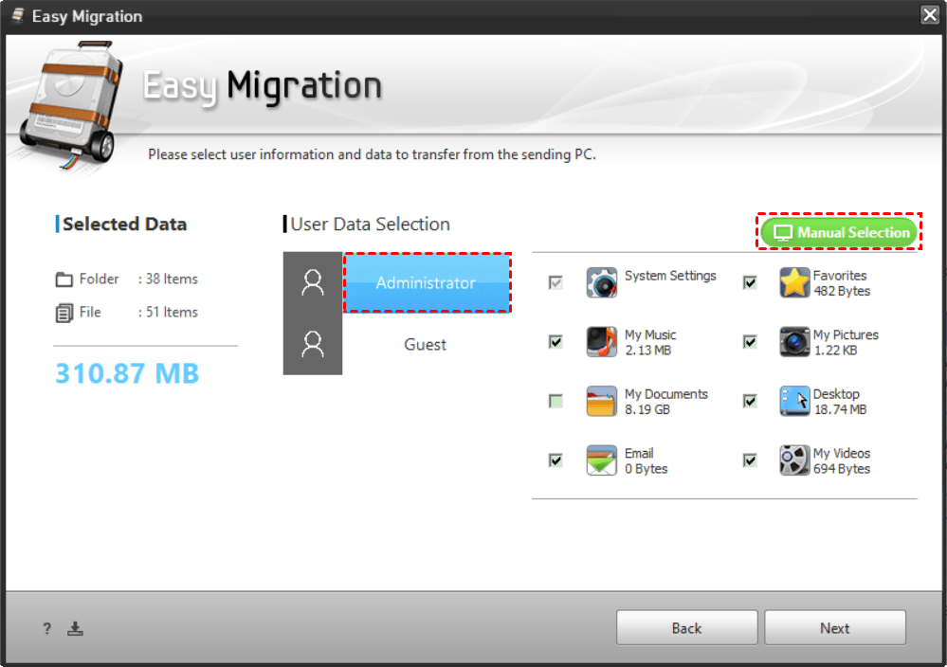Open help via the question mark icon
947x667 pixels.
46,629
